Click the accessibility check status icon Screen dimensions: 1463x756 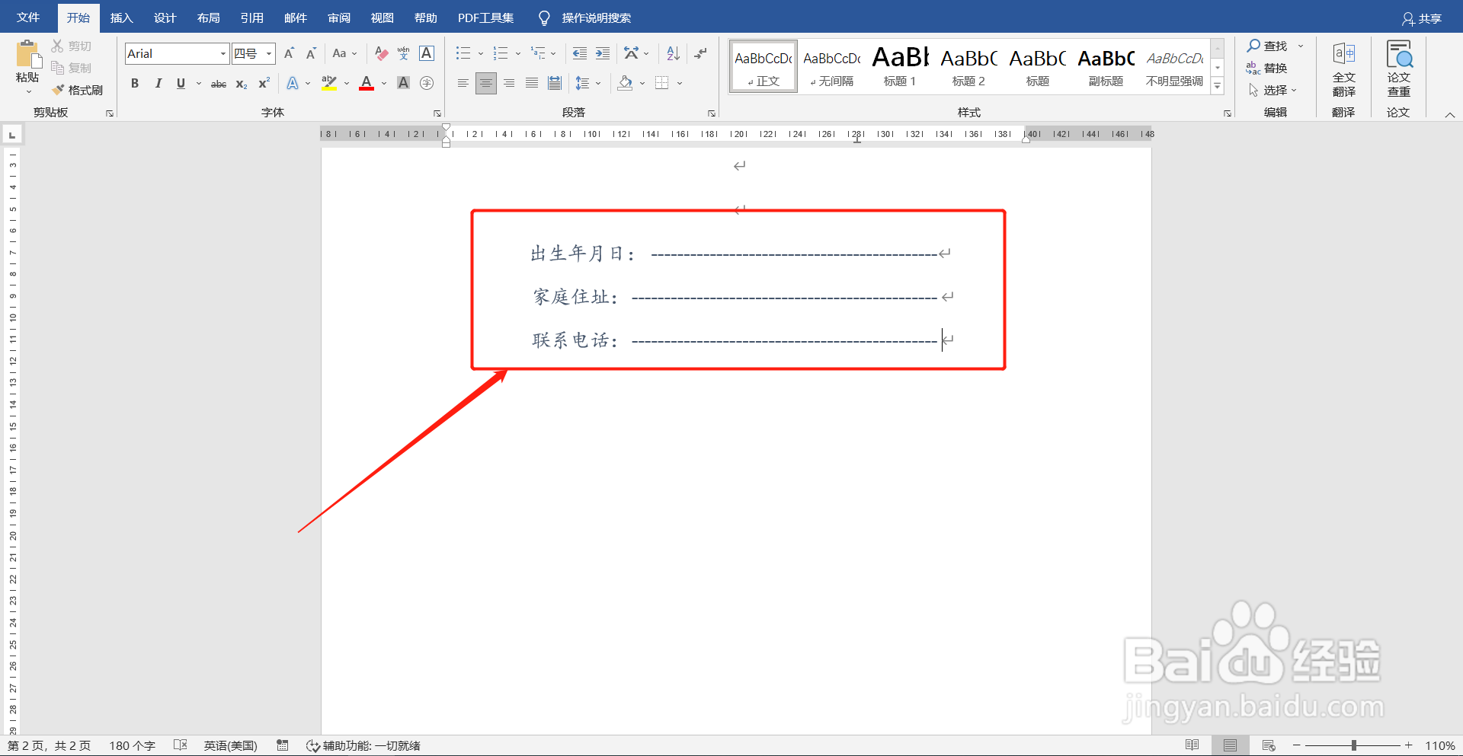312,746
